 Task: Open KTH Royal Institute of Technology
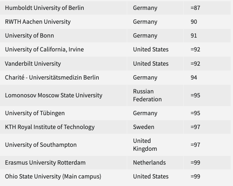pyautogui.click(x=50, y=127)
